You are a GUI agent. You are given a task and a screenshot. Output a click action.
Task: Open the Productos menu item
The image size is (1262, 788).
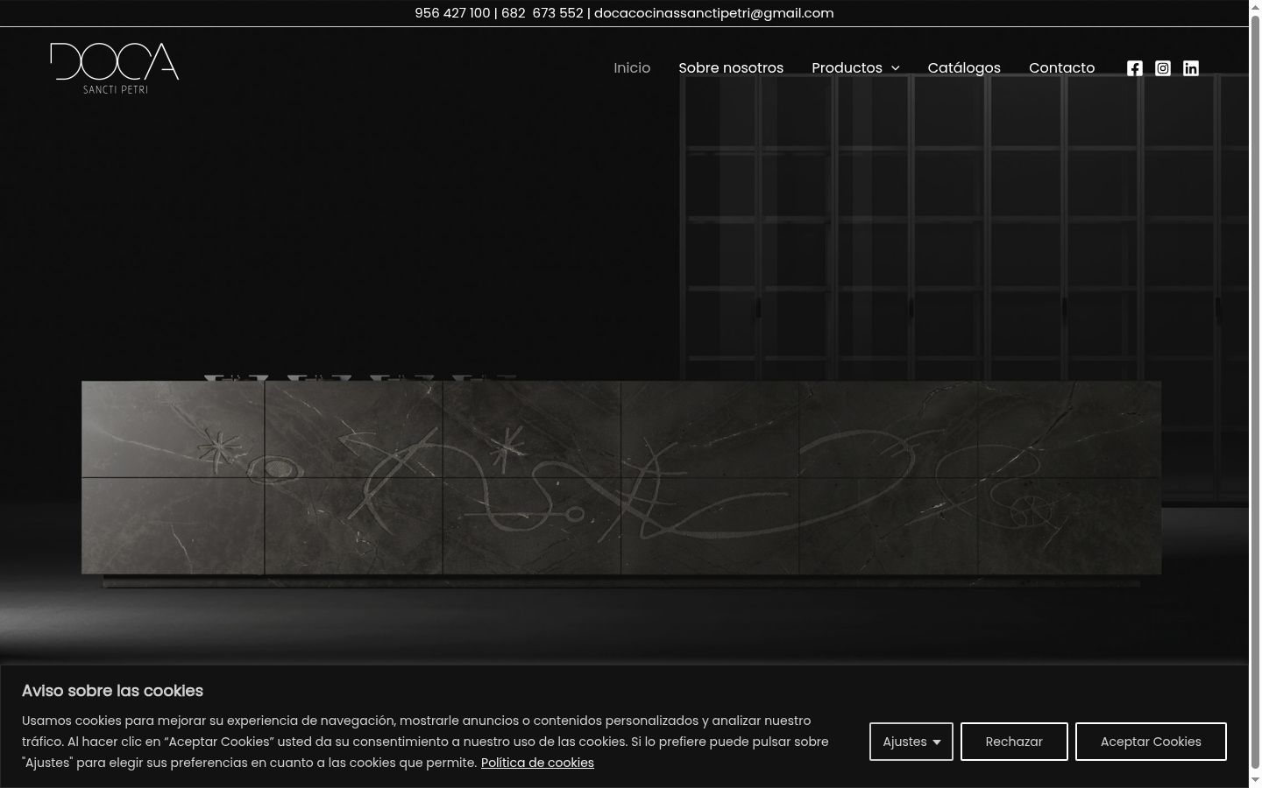(847, 68)
